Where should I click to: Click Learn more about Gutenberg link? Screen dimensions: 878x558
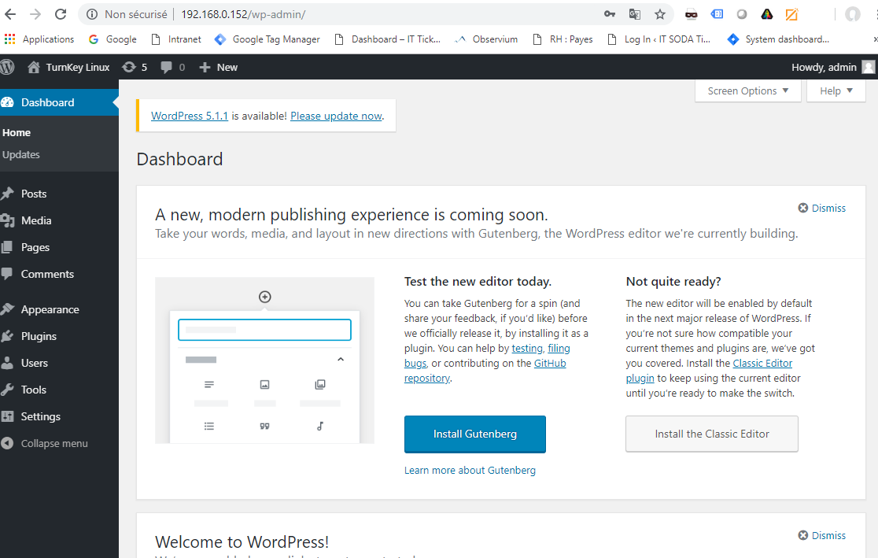(x=470, y=470)
